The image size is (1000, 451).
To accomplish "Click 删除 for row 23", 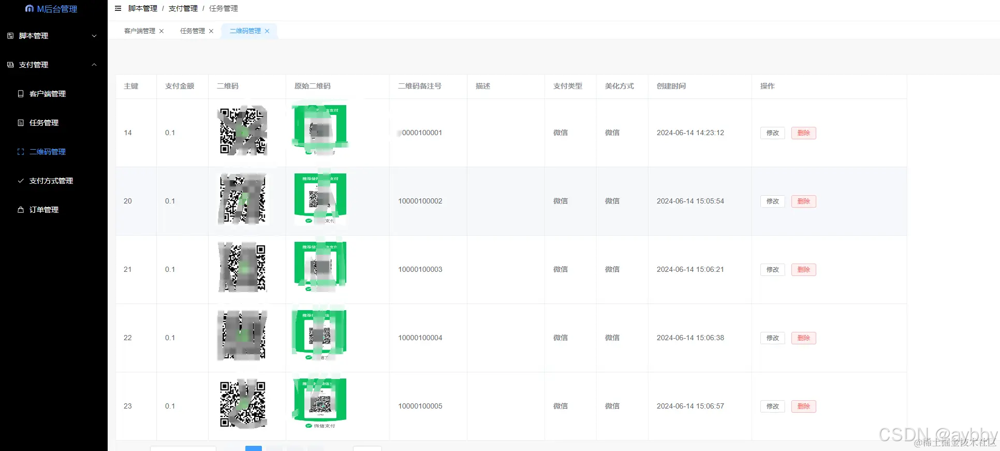I will click(x=804, y=406).
